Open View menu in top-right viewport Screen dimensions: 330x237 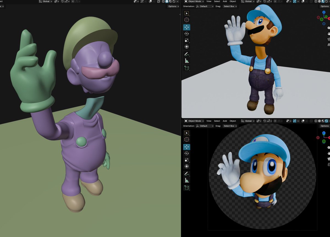pos(209,1)
